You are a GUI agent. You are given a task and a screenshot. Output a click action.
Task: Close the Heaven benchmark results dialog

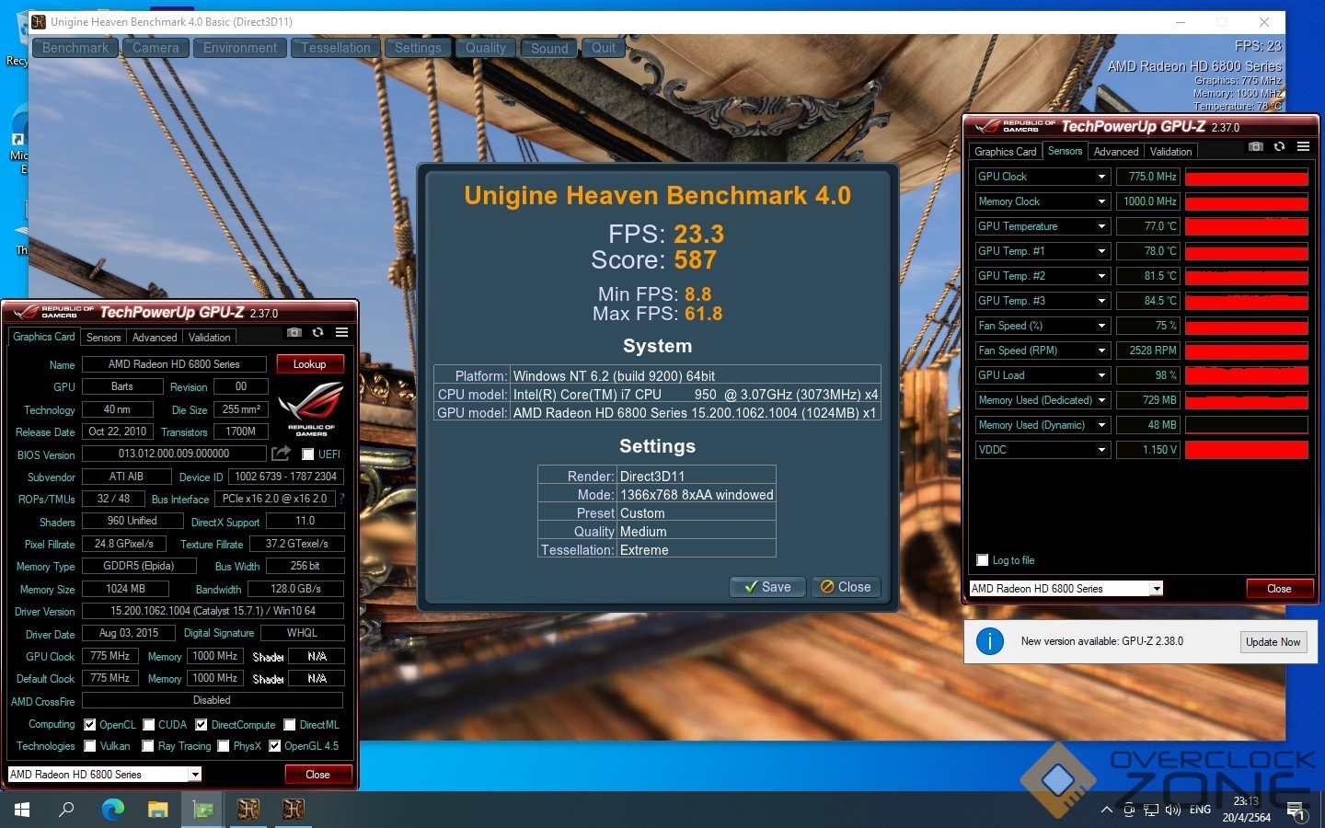click(846, 587)
